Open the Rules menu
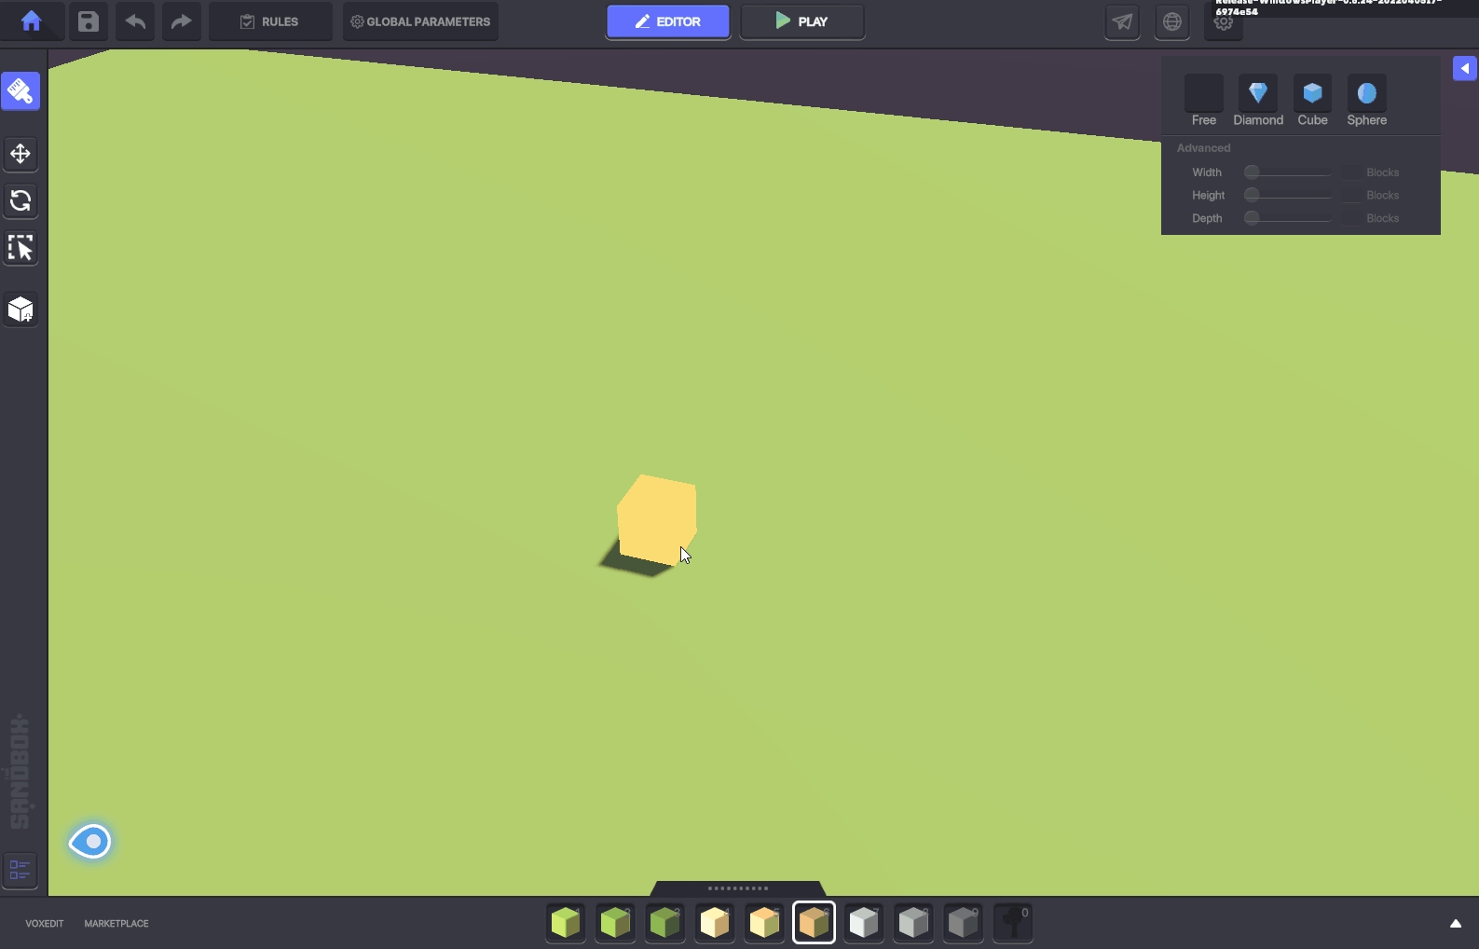This screenshot has height=949, width=1479. 269,21
